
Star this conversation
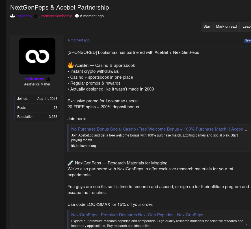tap(207, 27)
